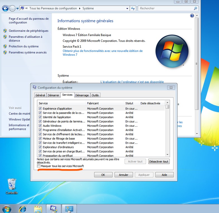Click Aide button
The height and width of the screenshot is (213, 219).
click(164, 175)
